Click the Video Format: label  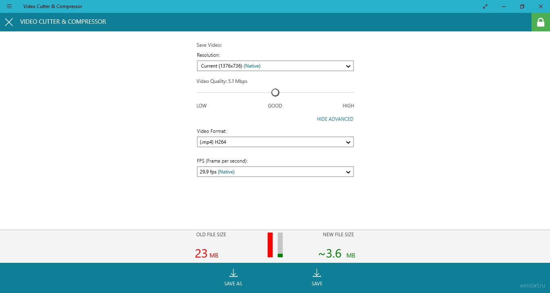(212, 131)
